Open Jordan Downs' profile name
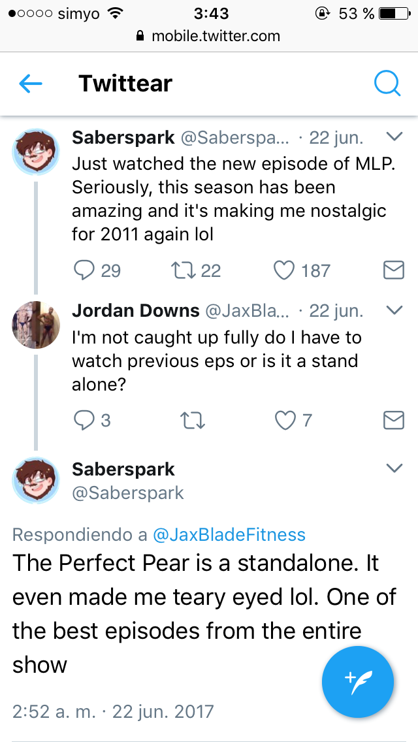This screenshot has width=418, height=742. pos(135,310)
